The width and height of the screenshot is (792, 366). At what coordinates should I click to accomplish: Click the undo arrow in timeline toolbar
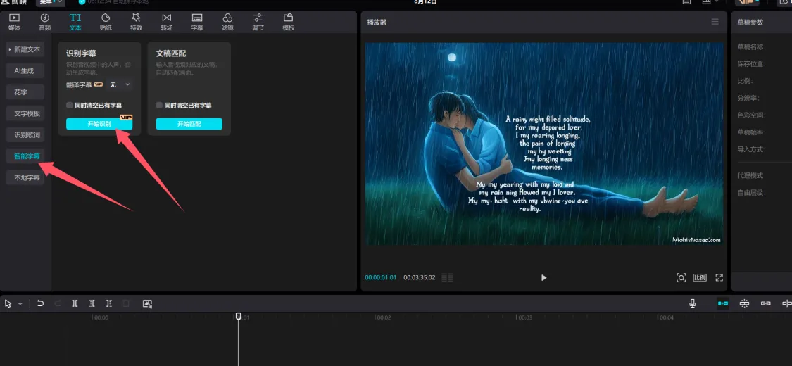(x=41, y=303)
